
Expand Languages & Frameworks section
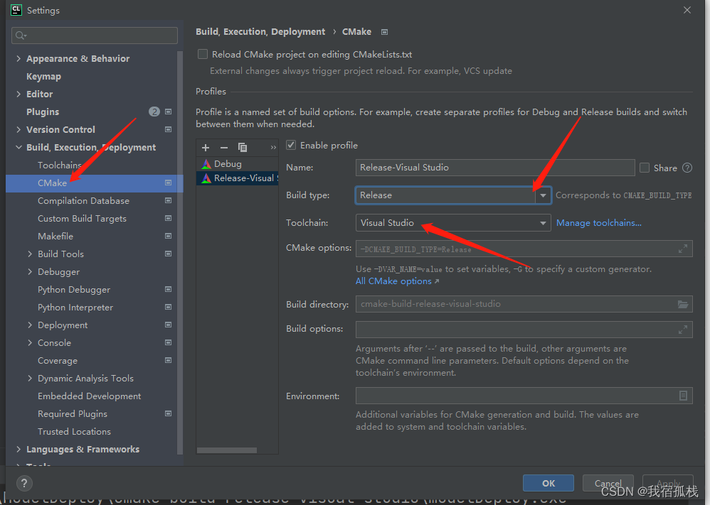coord(18,449)
